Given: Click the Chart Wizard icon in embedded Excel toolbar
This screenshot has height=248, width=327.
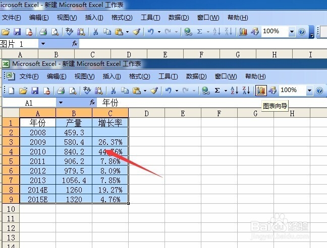Looking at the screenshot, I should tap(261, 91).
